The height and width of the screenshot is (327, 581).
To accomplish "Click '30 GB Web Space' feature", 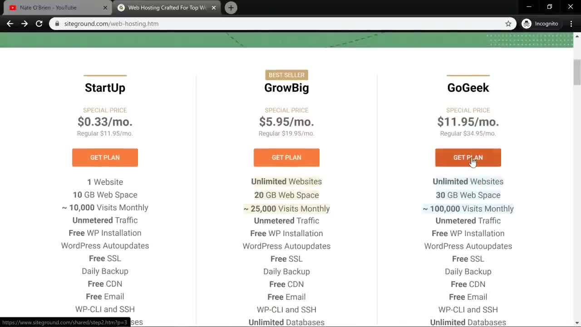I will pos(468,195).
